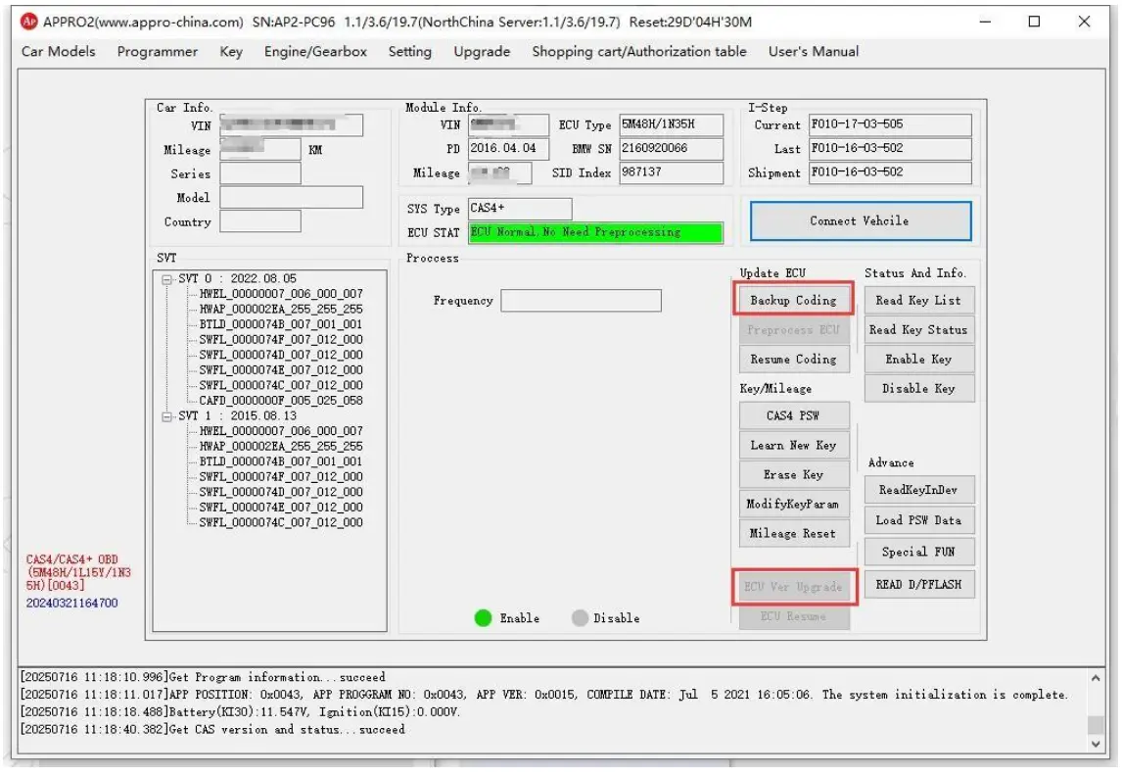
Task: Minimize the APPRO2 window
Action: pos(985,22)
